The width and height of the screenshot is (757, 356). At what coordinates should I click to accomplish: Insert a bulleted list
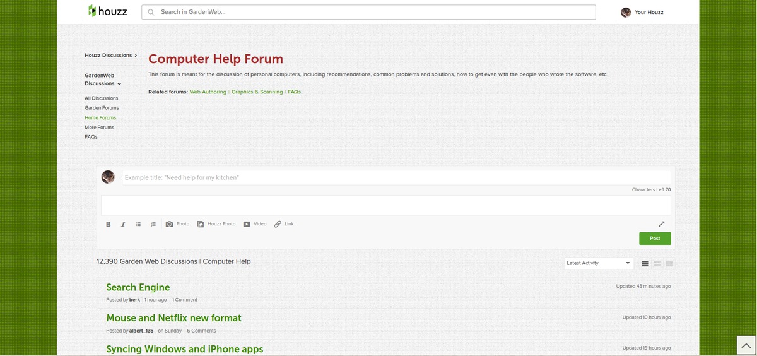pos(138,224)
